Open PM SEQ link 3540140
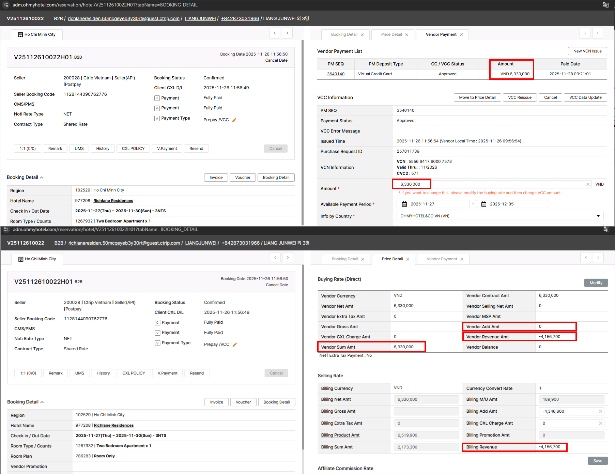Screen dimensions: 615x474 pyautogui.click(x=336, y=74)
